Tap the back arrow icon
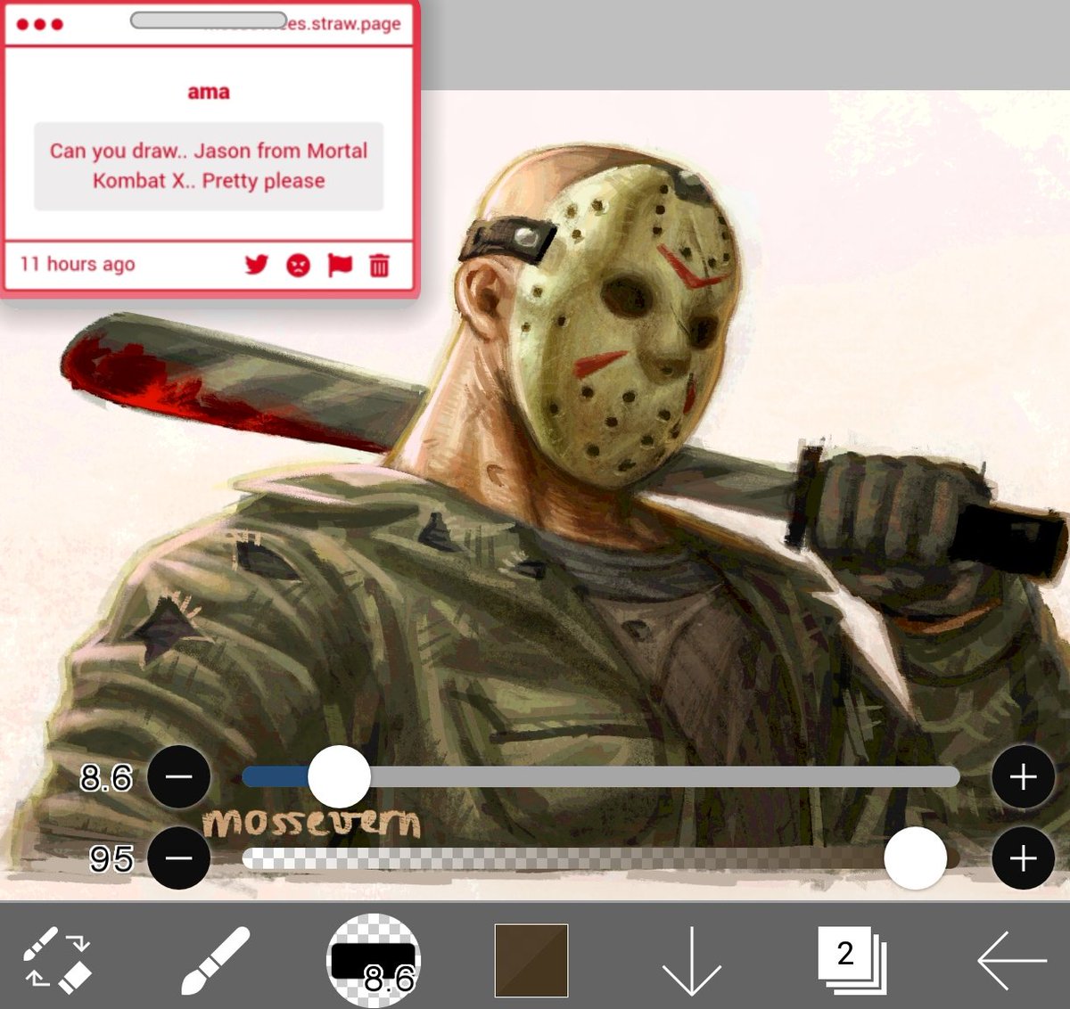Screen dimensions: 1070x1009 click(1012, 960)
